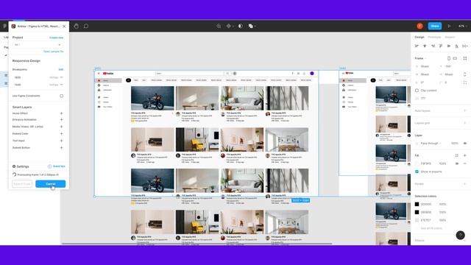This screenshot has height=265, width=471.
Task: Open the distribute spacing options
Action: [465, 46]
